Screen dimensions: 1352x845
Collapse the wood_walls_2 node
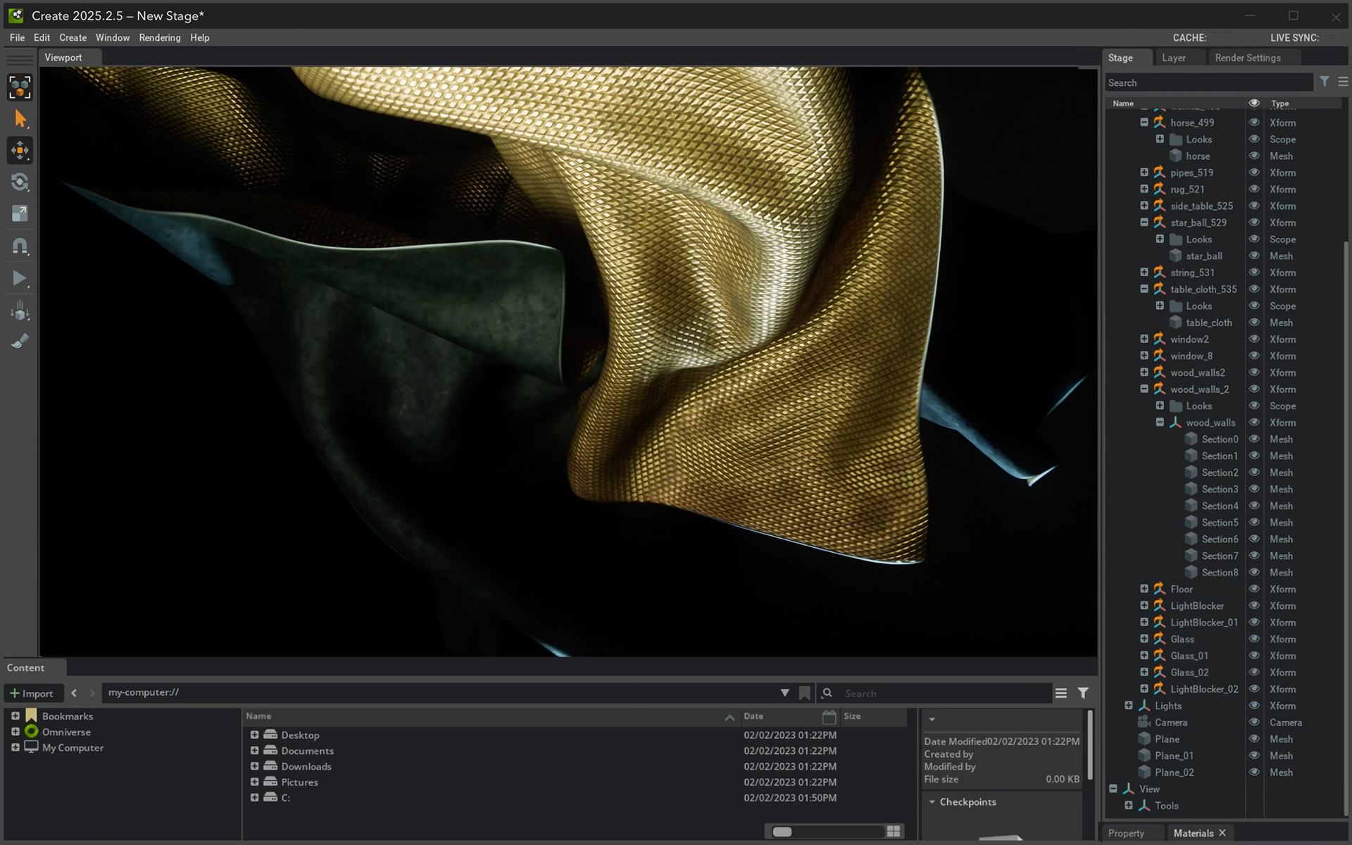pyautogui.click(x=1144, y=389)
